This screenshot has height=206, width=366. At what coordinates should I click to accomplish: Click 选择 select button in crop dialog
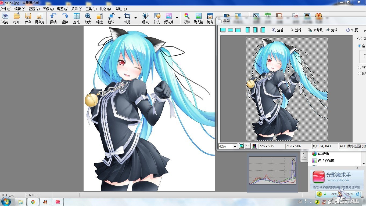tap(296, 30)
